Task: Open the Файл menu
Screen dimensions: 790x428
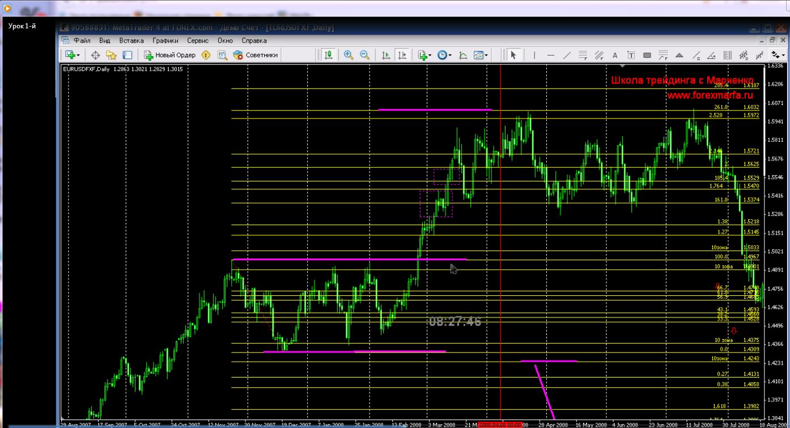Action: point(82,40)
